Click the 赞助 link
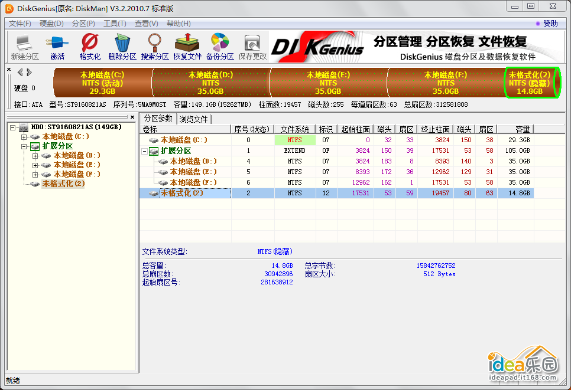Screen dimensions: 571x390 [x=550, y=24]
